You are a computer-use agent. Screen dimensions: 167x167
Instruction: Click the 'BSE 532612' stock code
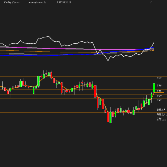tap(64, 2)
